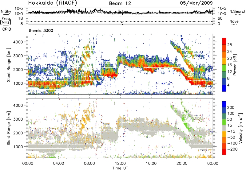This screenshot has width=246, height=170.
Task: Click the power panel 'Slant Range [km]' label
Action: (x=9, y=65)
